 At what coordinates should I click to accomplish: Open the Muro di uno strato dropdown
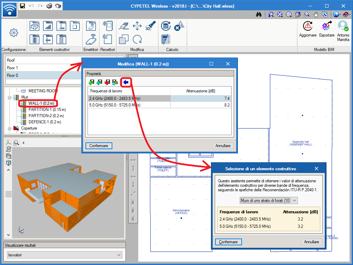tap(269, 201)
